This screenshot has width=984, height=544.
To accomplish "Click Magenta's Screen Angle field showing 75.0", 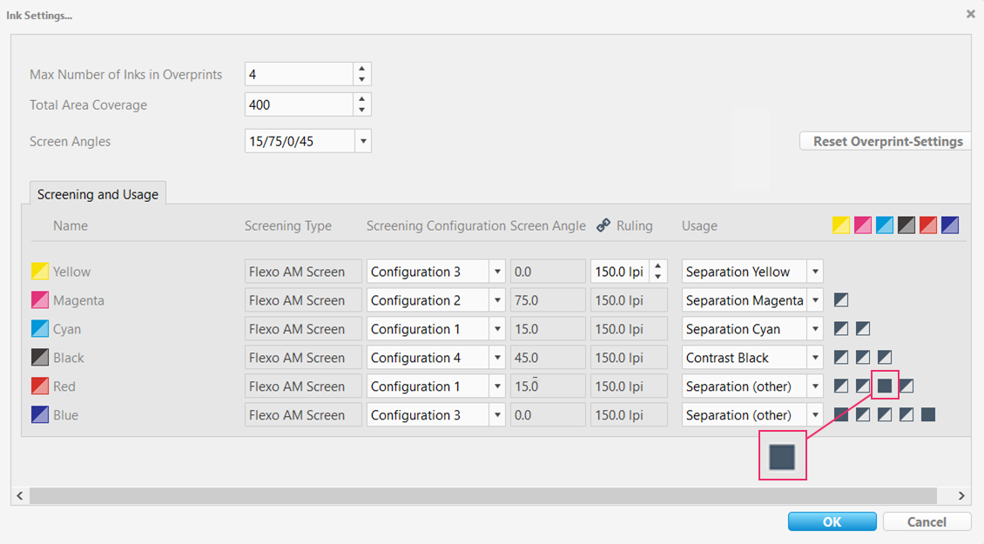I will coord(548,300).
